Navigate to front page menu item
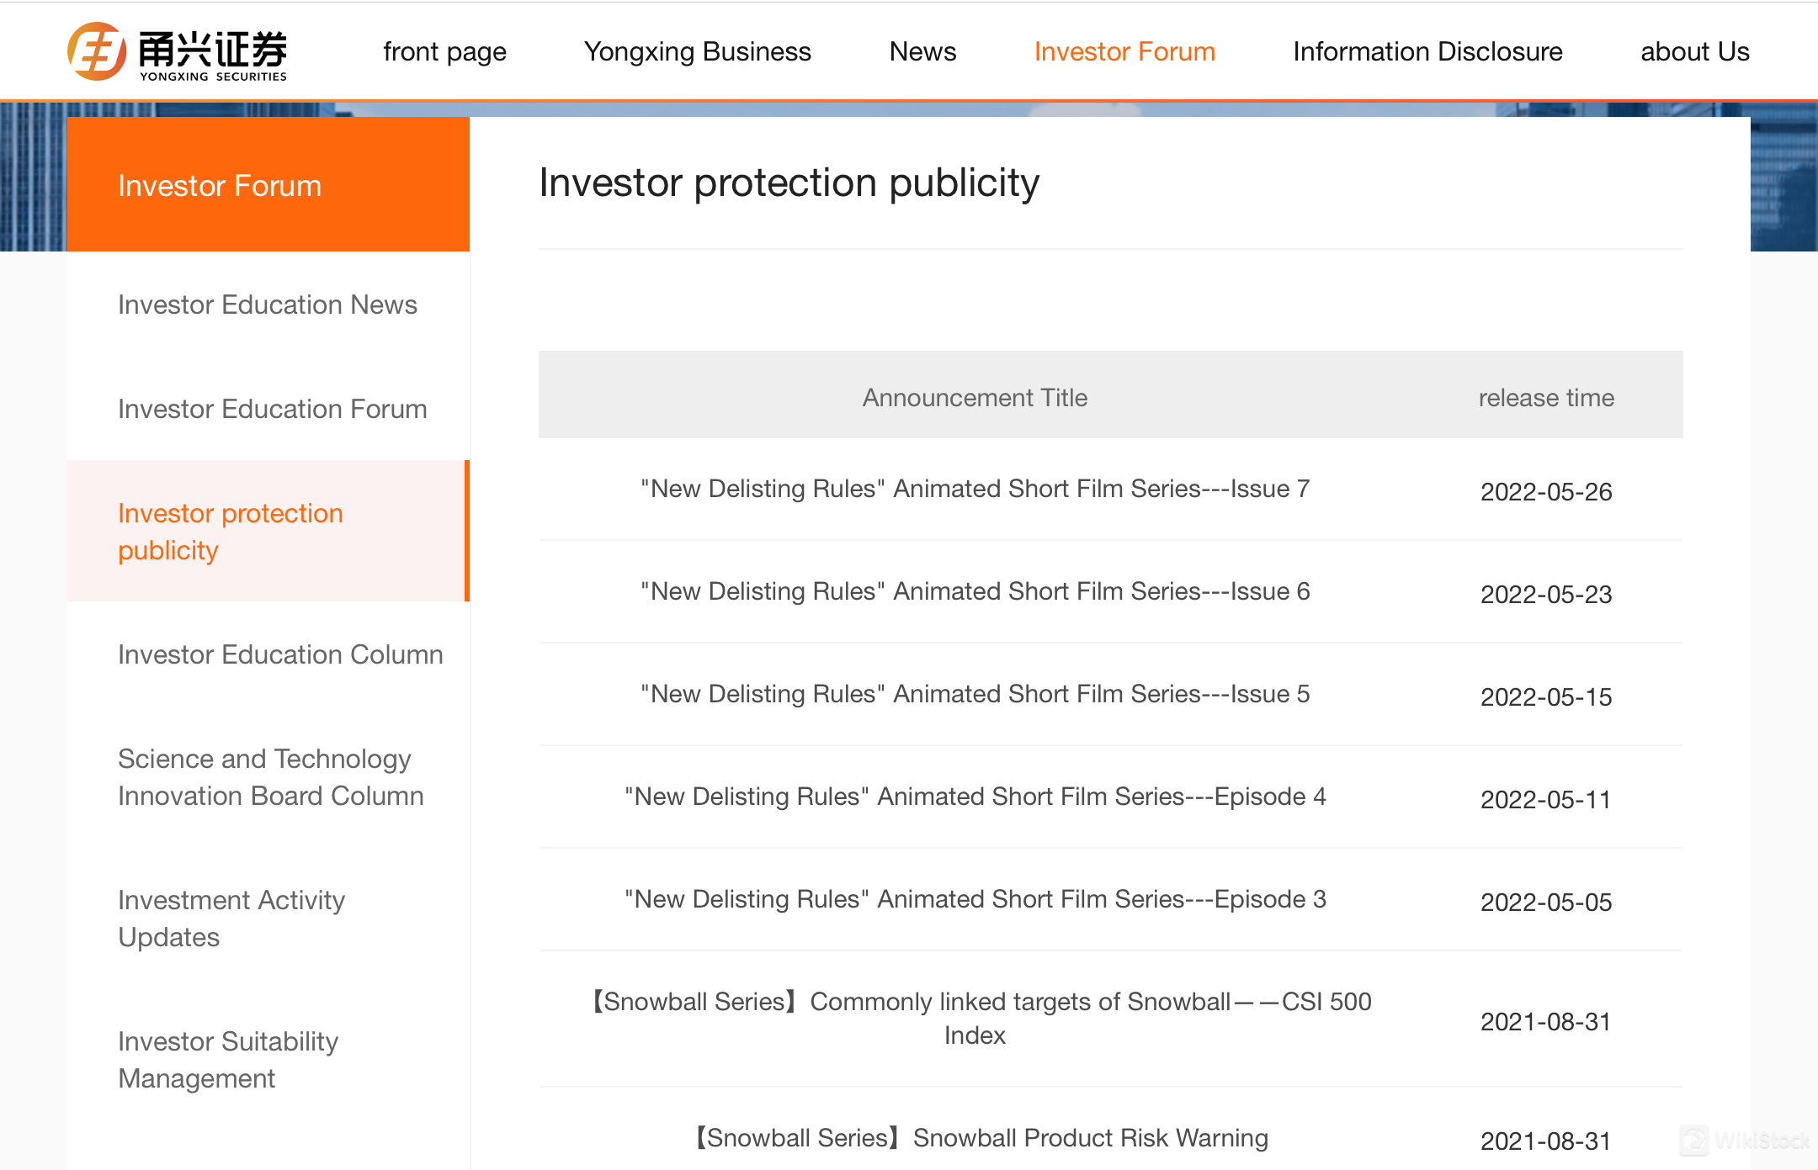Image resolution: width=1818 pixels, height=1170 pixels. tap(444, 50)
